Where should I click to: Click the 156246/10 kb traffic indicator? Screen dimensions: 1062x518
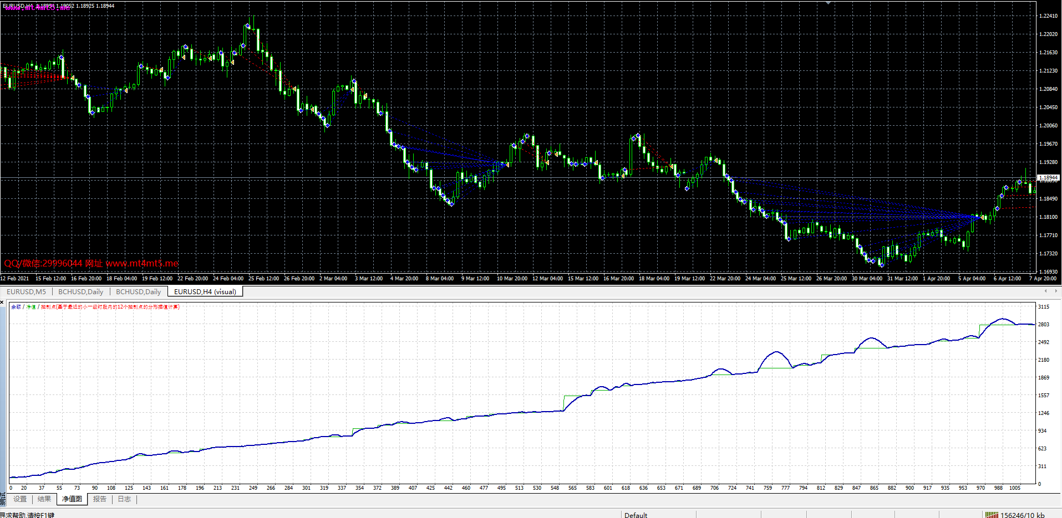tap(1022, 515)
